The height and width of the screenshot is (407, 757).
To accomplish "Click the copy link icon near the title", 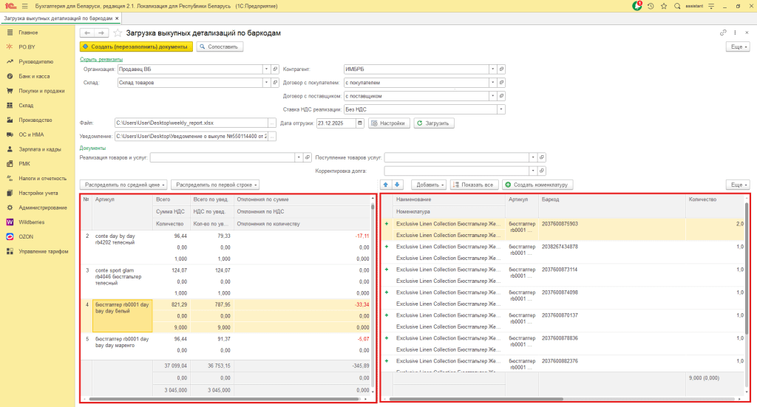I will 723,33.
